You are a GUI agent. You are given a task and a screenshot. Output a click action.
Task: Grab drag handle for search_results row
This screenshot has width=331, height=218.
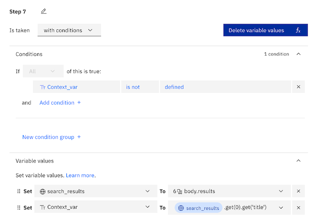click(x=19, y=191)
